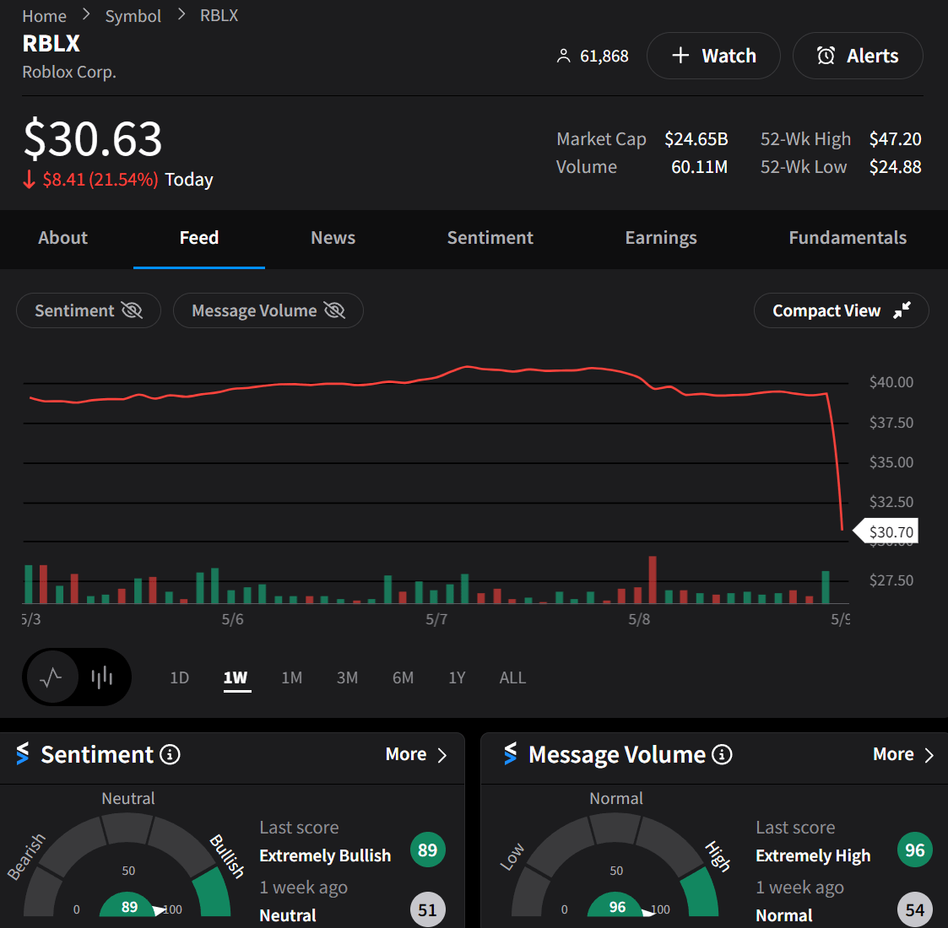Click Stocktwits logo beside Message Volume heading
This screenshot has width=948, height=928.
[511, 753]
